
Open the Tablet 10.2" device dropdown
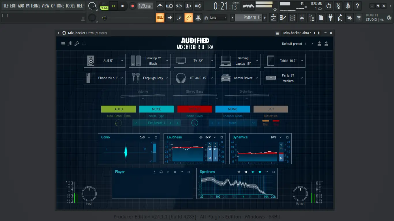point(302,61)
